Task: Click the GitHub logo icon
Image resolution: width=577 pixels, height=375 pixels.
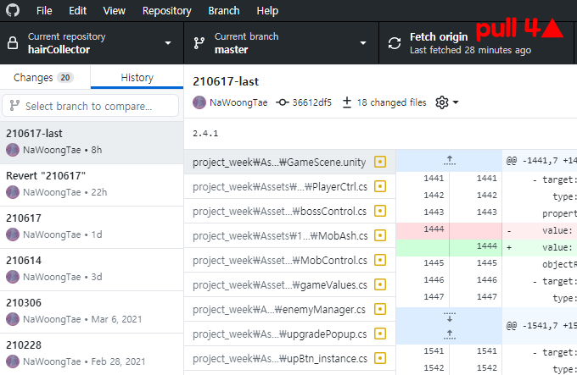Action: [13, 10]
